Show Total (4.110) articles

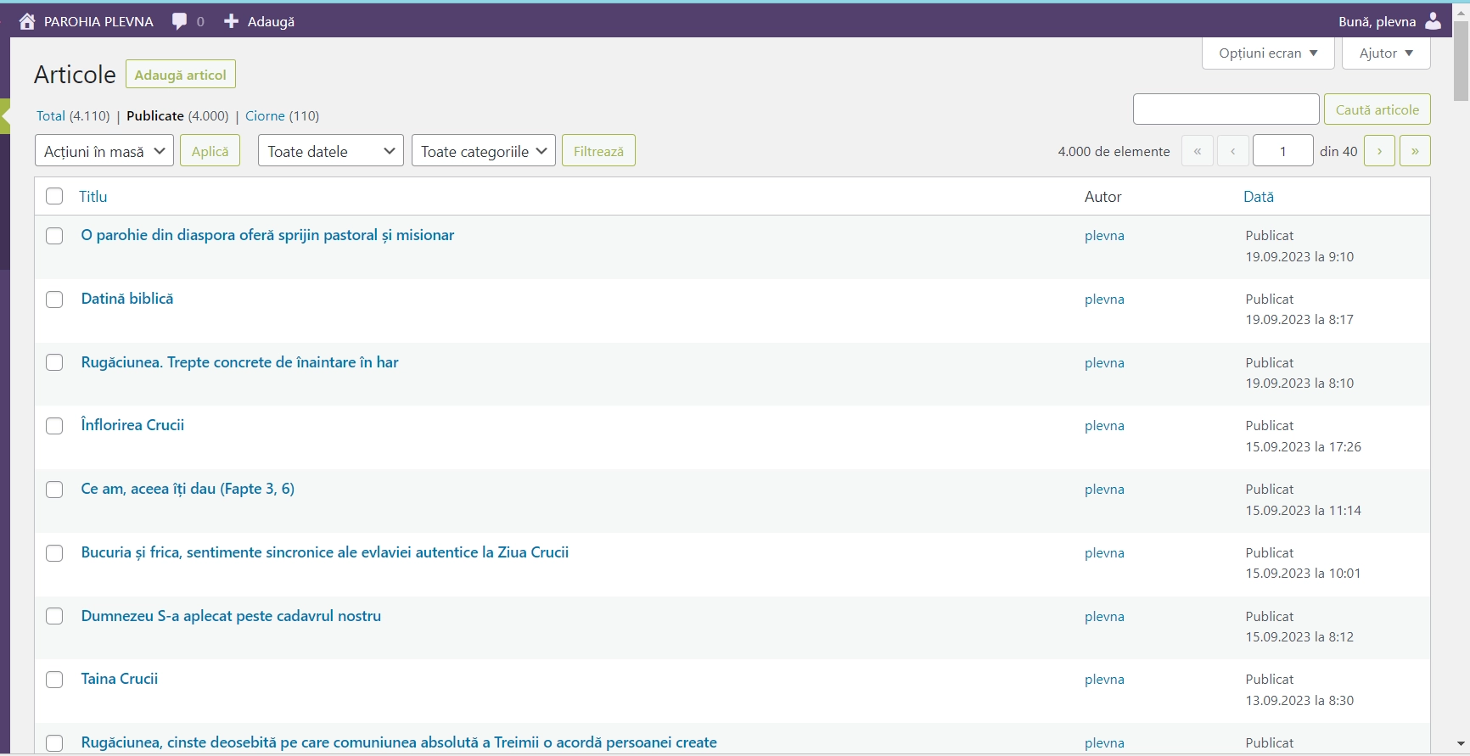coord(73,115)
